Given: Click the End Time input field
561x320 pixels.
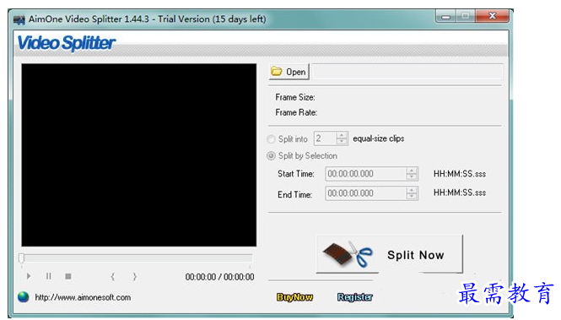Looking at the screenshot, I should (x=365, y=193).
